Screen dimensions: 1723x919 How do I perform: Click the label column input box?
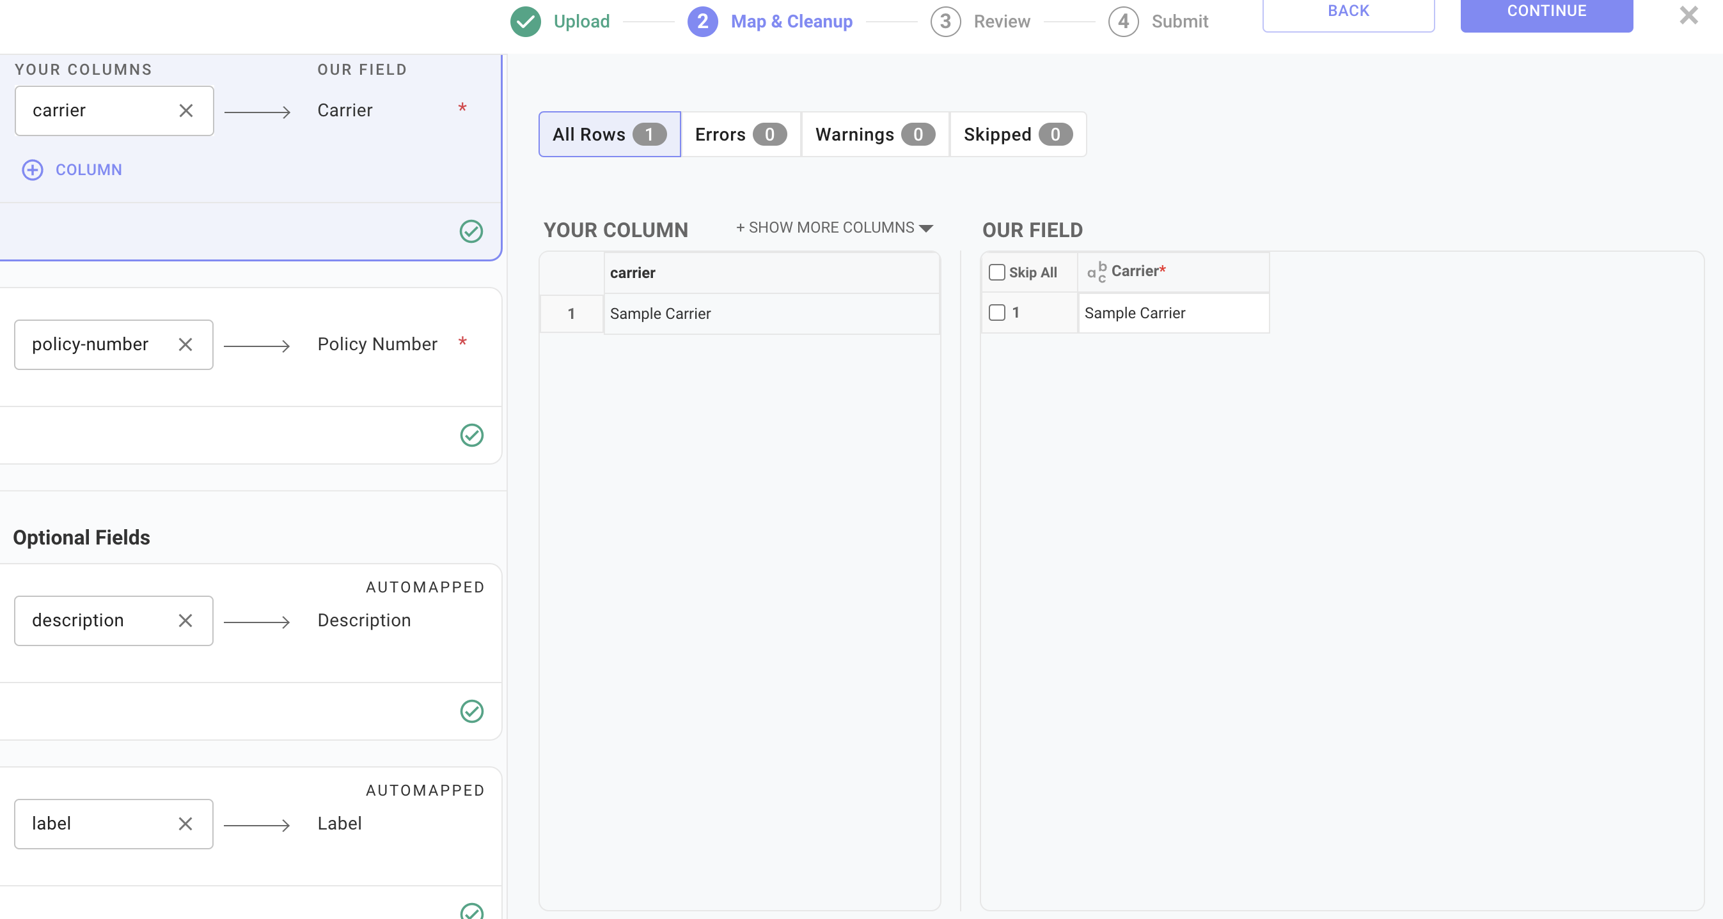pos(114,824)
